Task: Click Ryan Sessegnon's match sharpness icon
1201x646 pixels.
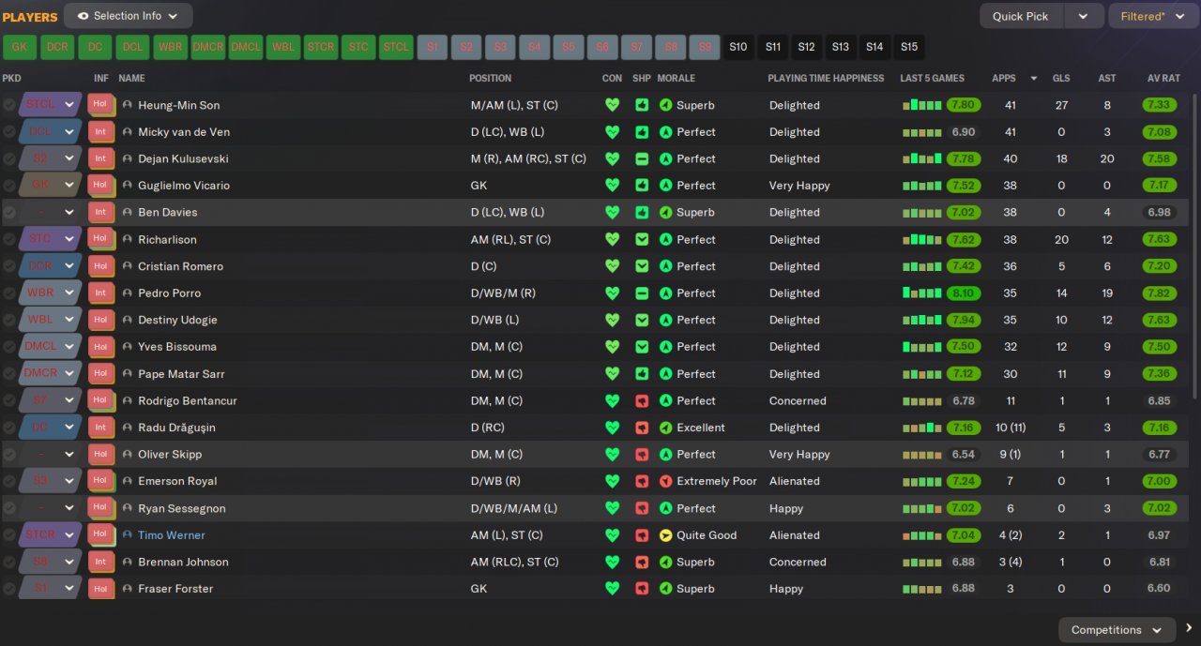Action: pyautogui.click(x=642, y=508)
